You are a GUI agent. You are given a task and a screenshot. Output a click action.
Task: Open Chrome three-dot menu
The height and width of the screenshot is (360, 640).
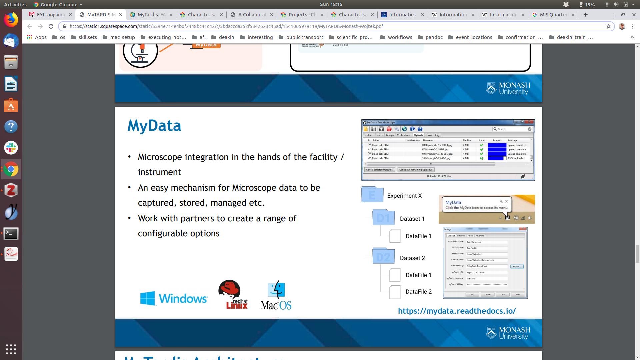tap(633, 26)
